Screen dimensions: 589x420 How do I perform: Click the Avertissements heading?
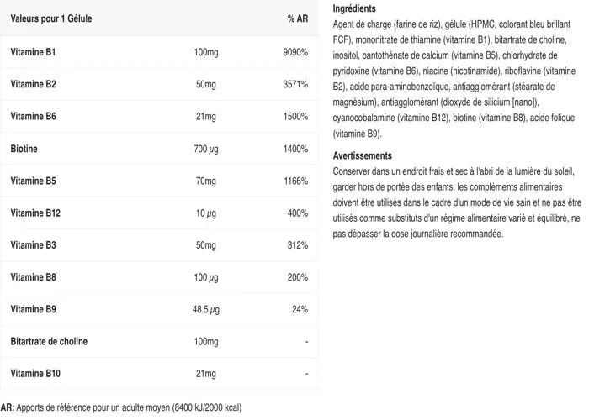point(363,155)
